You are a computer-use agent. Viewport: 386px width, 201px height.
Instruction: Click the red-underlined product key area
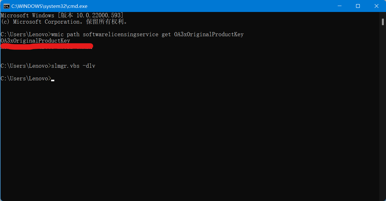tap(47, 46)
